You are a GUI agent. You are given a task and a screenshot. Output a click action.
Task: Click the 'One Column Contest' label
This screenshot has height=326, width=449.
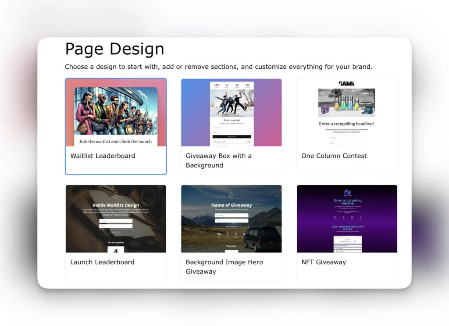(334, 156)
